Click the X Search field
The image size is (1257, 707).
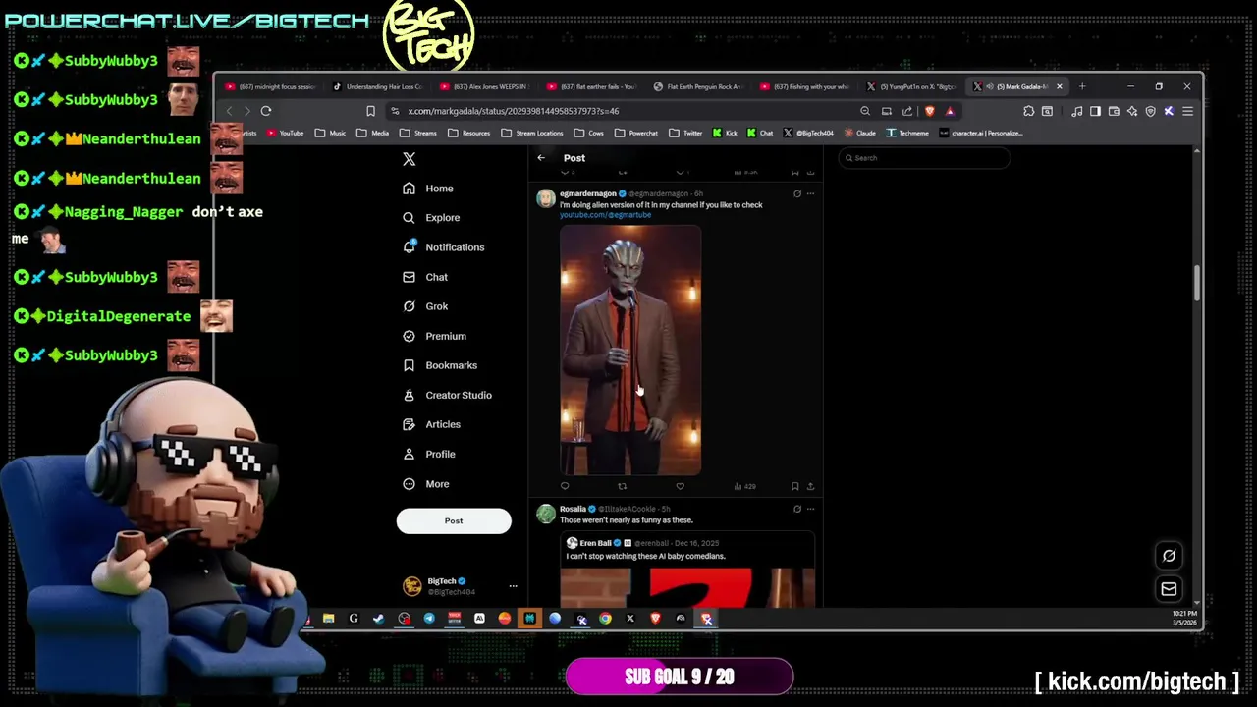(923, 158)
